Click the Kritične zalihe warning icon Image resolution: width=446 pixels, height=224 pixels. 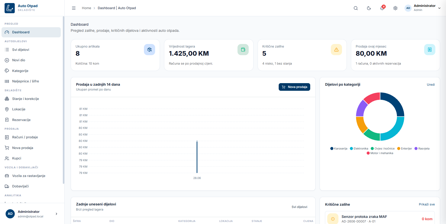point(336,50)
